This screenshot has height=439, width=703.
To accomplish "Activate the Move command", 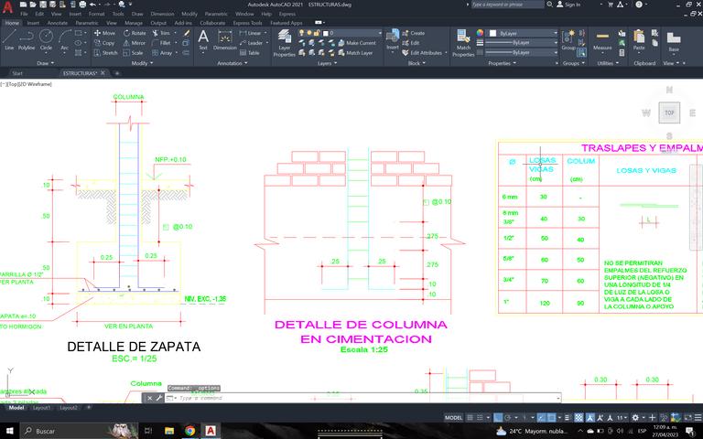I will (x=104, y=33).
